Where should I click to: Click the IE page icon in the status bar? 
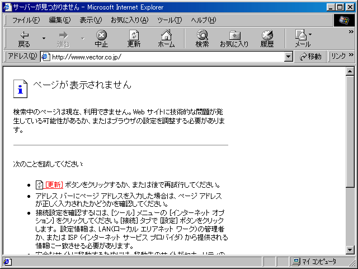[x=7, y=262]
